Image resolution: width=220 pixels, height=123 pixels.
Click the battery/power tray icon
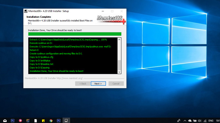[x=195, y=121]
